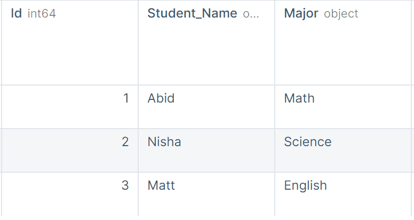The width and height of the screenshot is (414, 220).
Task: Click empty area below Id header label
Action: coord(70,53)
